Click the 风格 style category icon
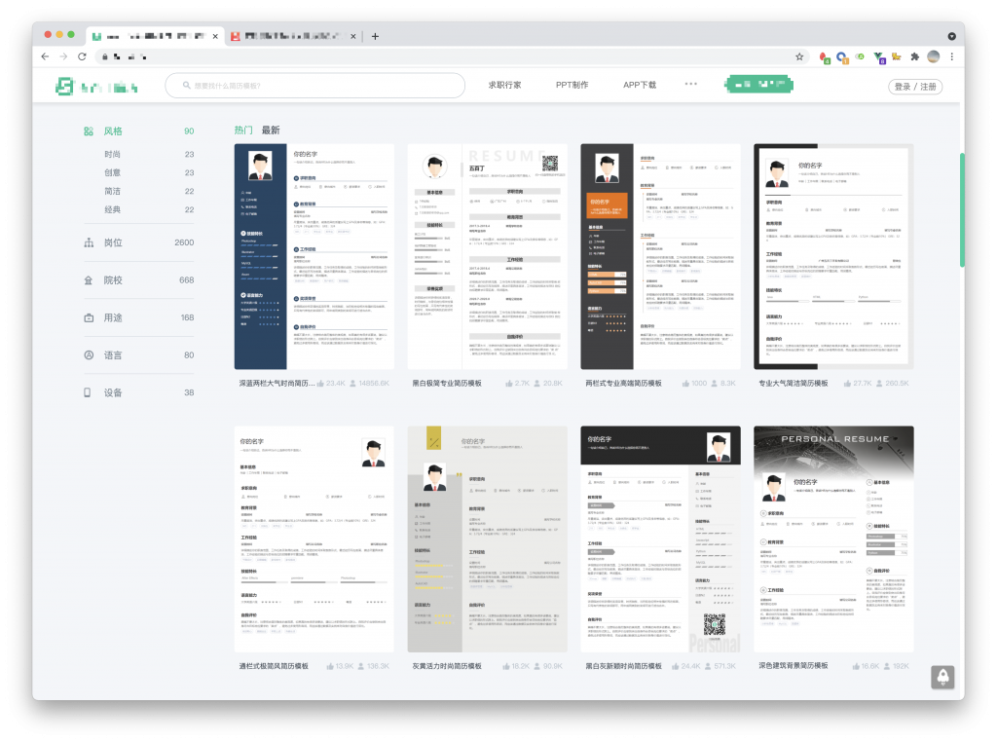The height and width of the screenshot is (743, 997). tap(89, 131)
